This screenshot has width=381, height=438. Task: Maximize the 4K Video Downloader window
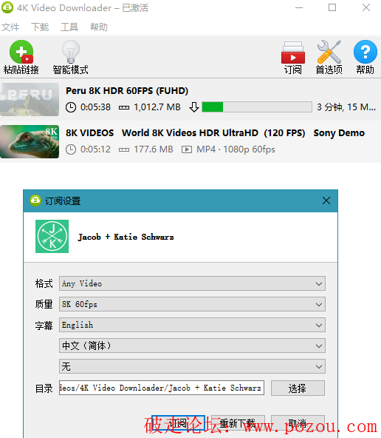(332, 7)
